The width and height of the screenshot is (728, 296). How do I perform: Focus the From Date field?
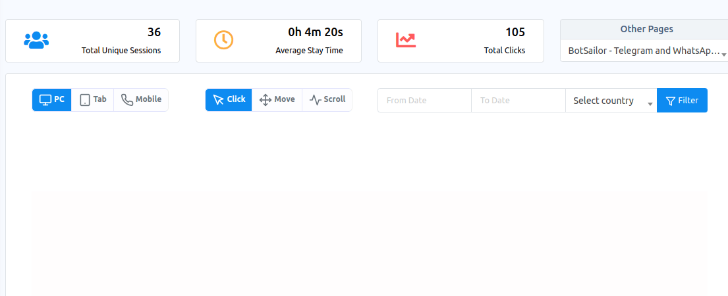424,101
